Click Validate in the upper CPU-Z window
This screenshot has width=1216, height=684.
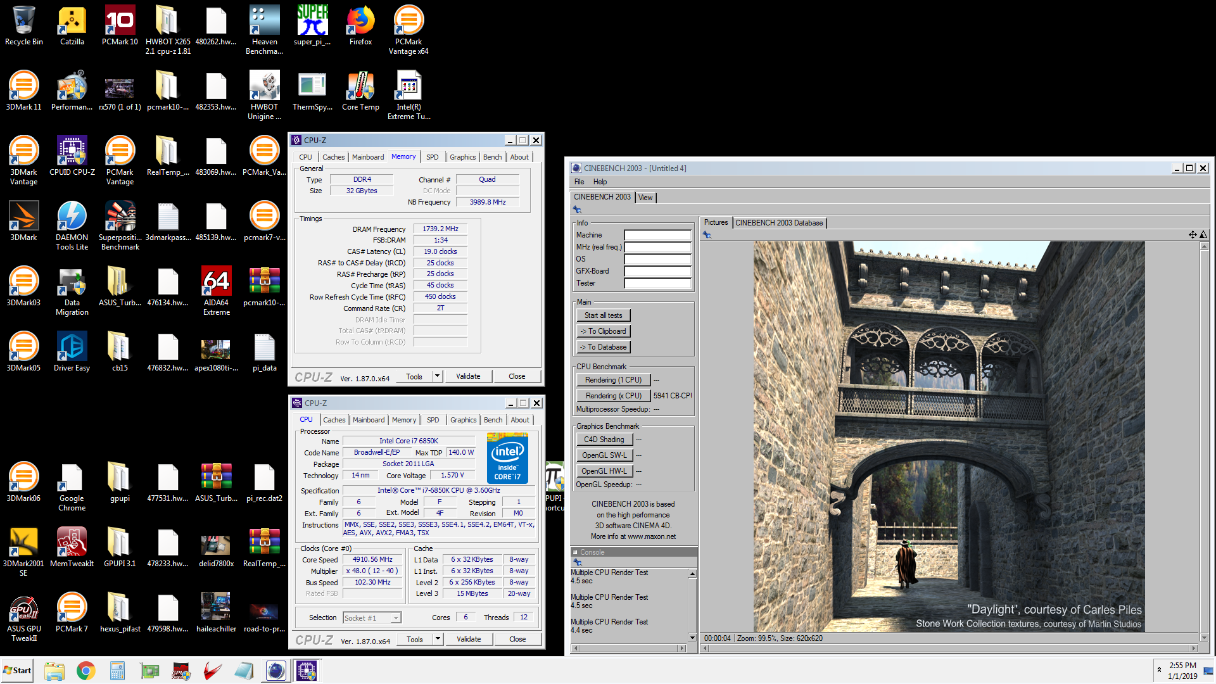(x=468, y=376)
